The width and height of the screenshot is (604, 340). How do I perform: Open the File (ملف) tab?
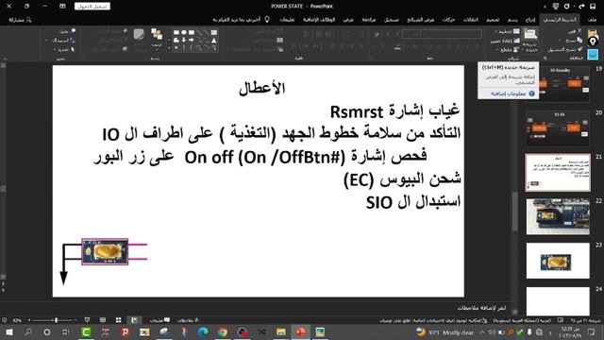[592, 20]
